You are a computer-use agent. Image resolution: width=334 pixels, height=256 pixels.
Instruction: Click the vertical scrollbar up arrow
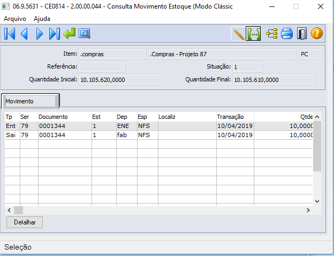click(x=317, y=117)
